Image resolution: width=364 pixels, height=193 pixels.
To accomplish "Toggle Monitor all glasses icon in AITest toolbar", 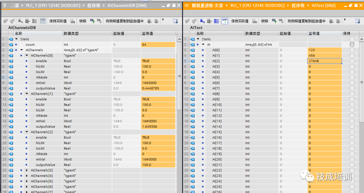I will (225, 21).
